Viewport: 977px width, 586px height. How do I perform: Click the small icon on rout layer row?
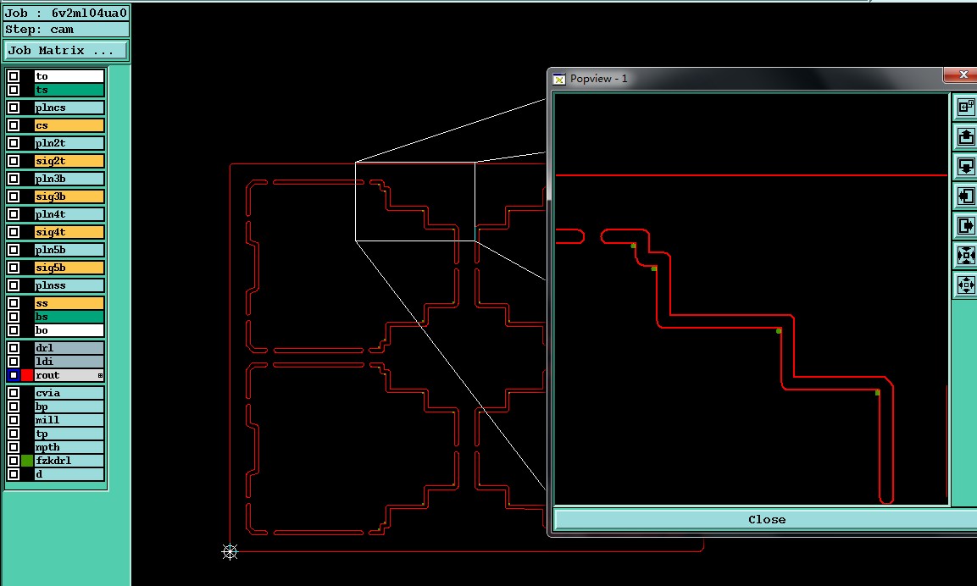click(x=100, y=375)
